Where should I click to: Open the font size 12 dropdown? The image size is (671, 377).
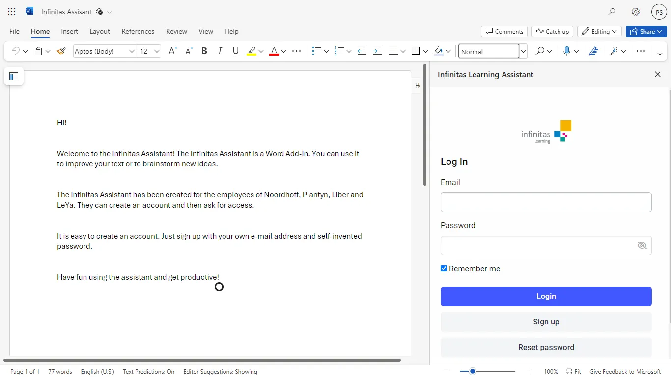click(157, 51)
